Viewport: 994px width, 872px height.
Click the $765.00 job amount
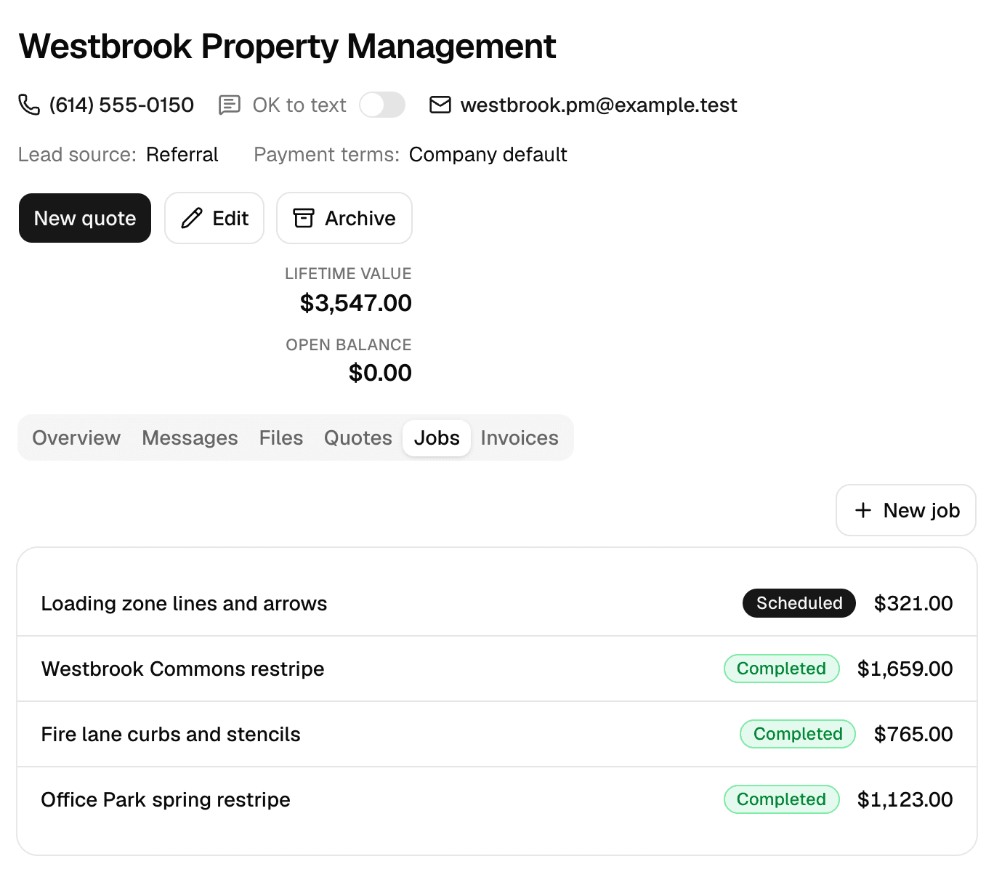tap(913, 734)
